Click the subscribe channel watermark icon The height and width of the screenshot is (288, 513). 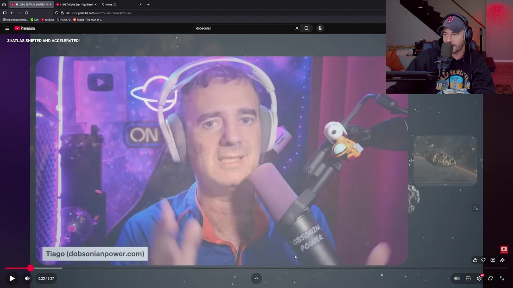click(504, 249)
